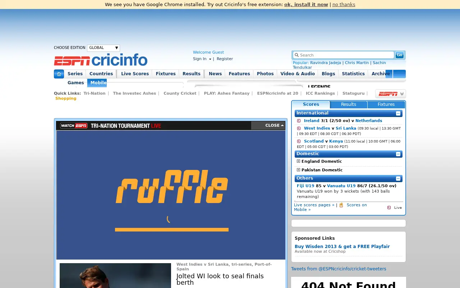Open the Register link
Viewport: 460px width, 288px height.
pos(225,59)
